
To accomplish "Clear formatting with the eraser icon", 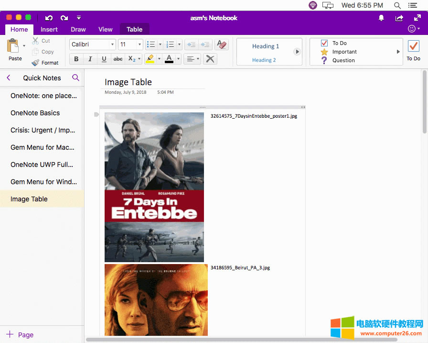I will [x=221, y=44].
